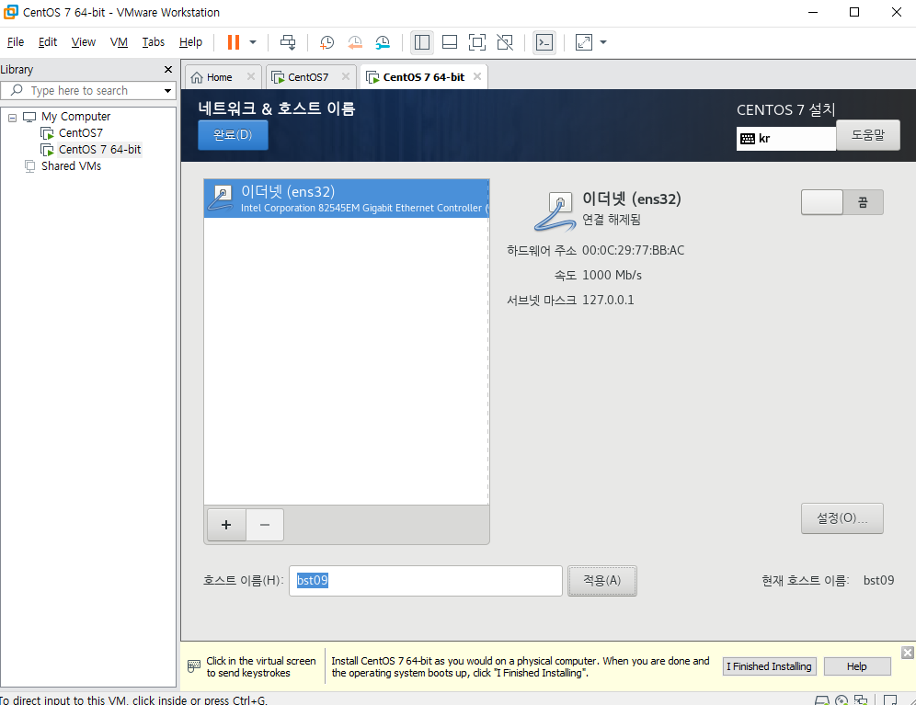Click the keyboard icon in the hint bar
The image size is (916, 705).
tap(194, 666)
